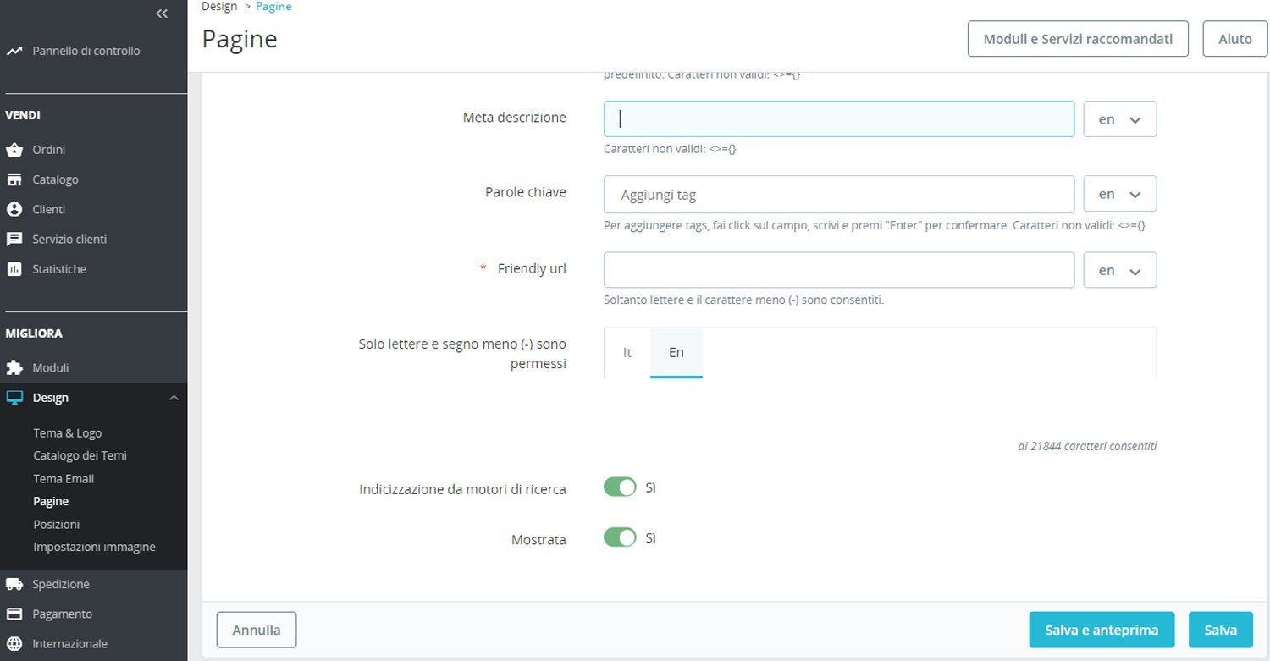Toggle the Mostrata switch

click(620, 537)
